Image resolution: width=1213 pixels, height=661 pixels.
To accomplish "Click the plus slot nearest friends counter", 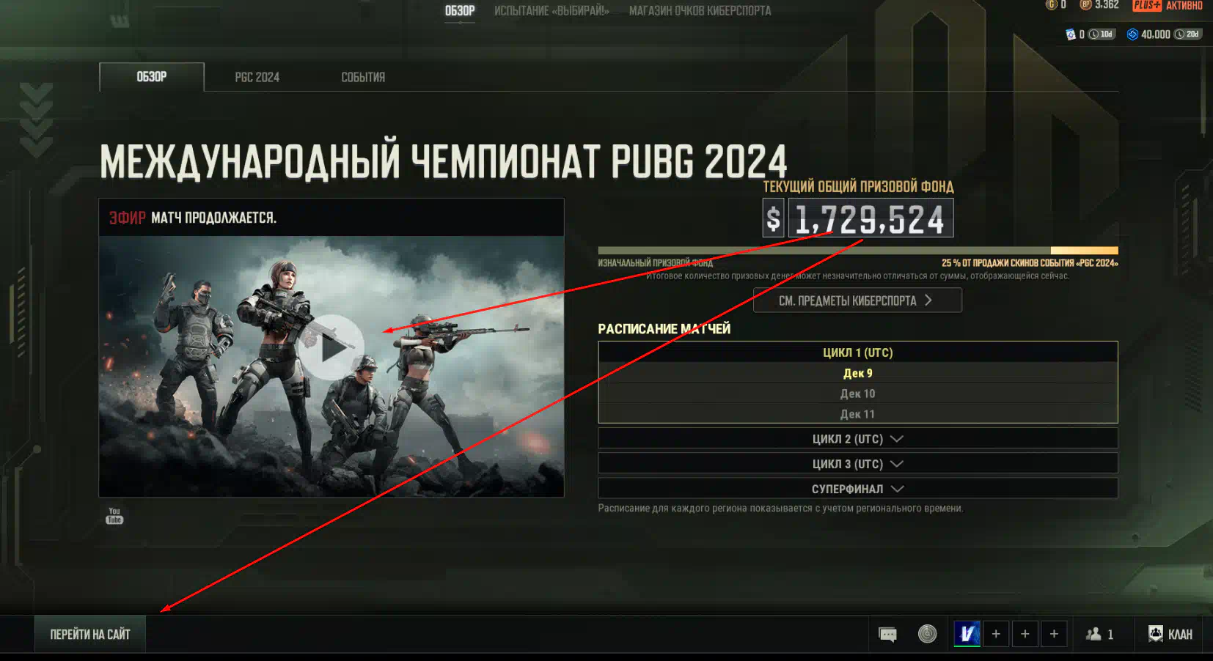I will click(1054, 634).
